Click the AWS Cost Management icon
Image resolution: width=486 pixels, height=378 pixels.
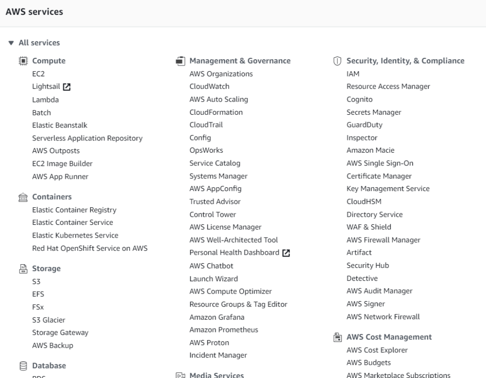point(337,337)
